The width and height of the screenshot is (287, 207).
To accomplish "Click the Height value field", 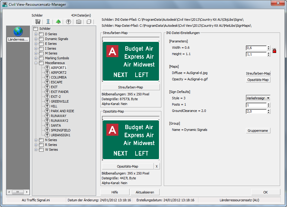I will [256, 54].
